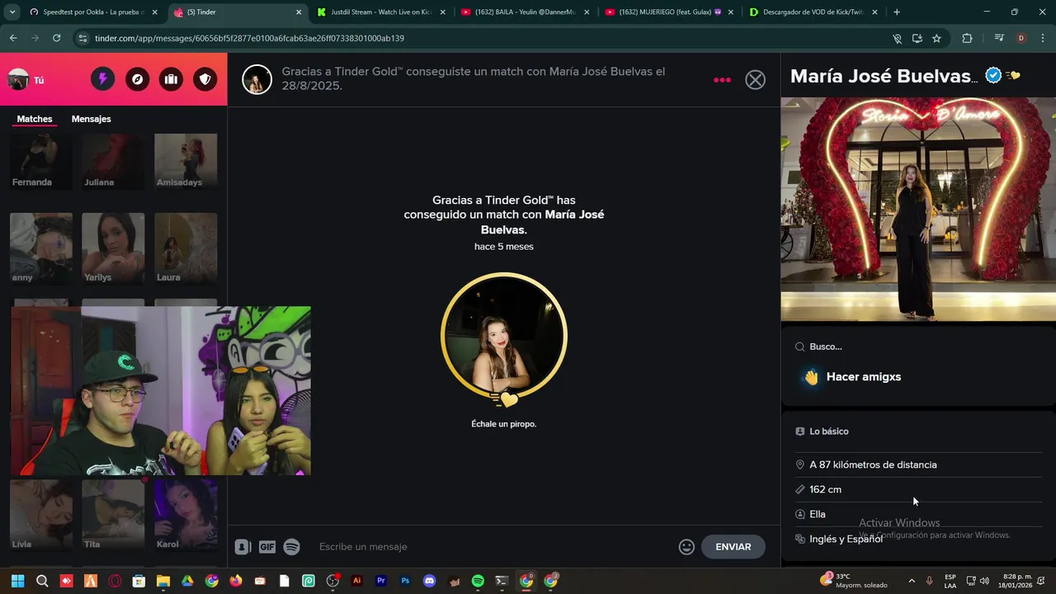
Task: Click María José's profile photo in side panel
Action: tap(918, 209)
